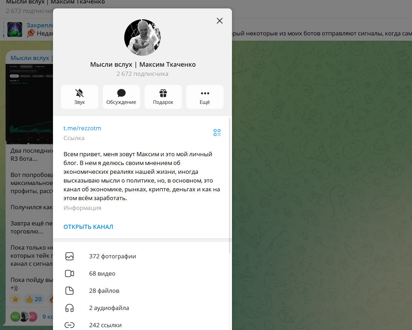412x330 pixels.
Task: Click ОТКРЫТЬ КАНАЛ link
Action: (88, 227)
